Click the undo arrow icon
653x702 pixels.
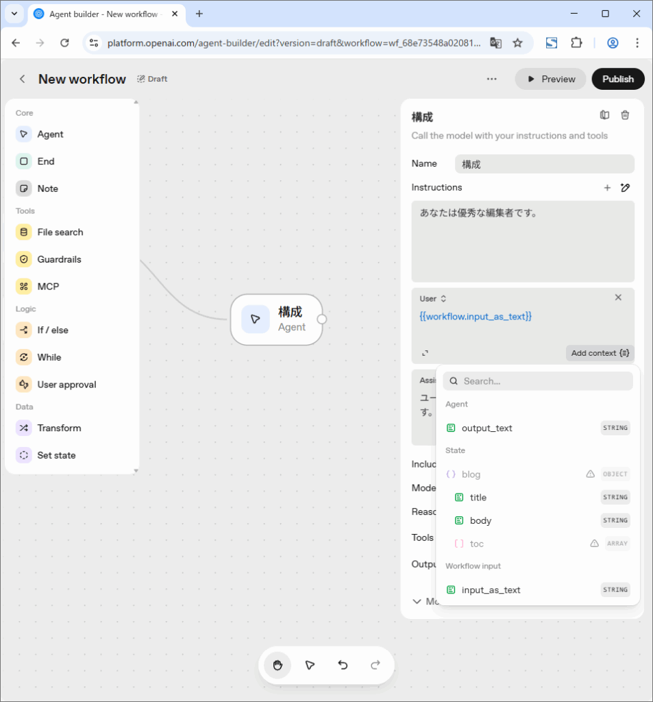coord(343,665)
